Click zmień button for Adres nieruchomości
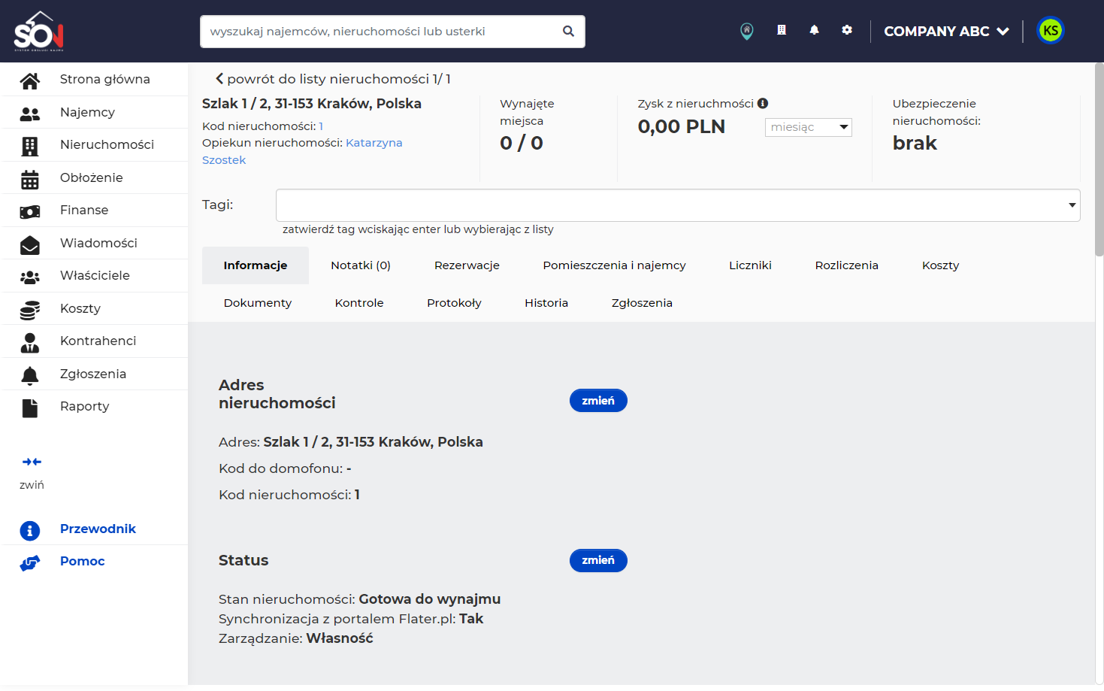Image resolution: width=1104 pixels, height=691 pixels. (598, 401)
